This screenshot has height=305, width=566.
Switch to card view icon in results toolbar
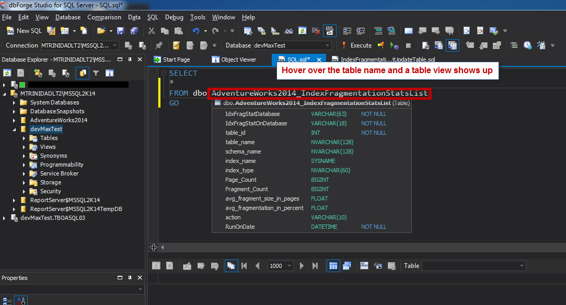(347, 266)
